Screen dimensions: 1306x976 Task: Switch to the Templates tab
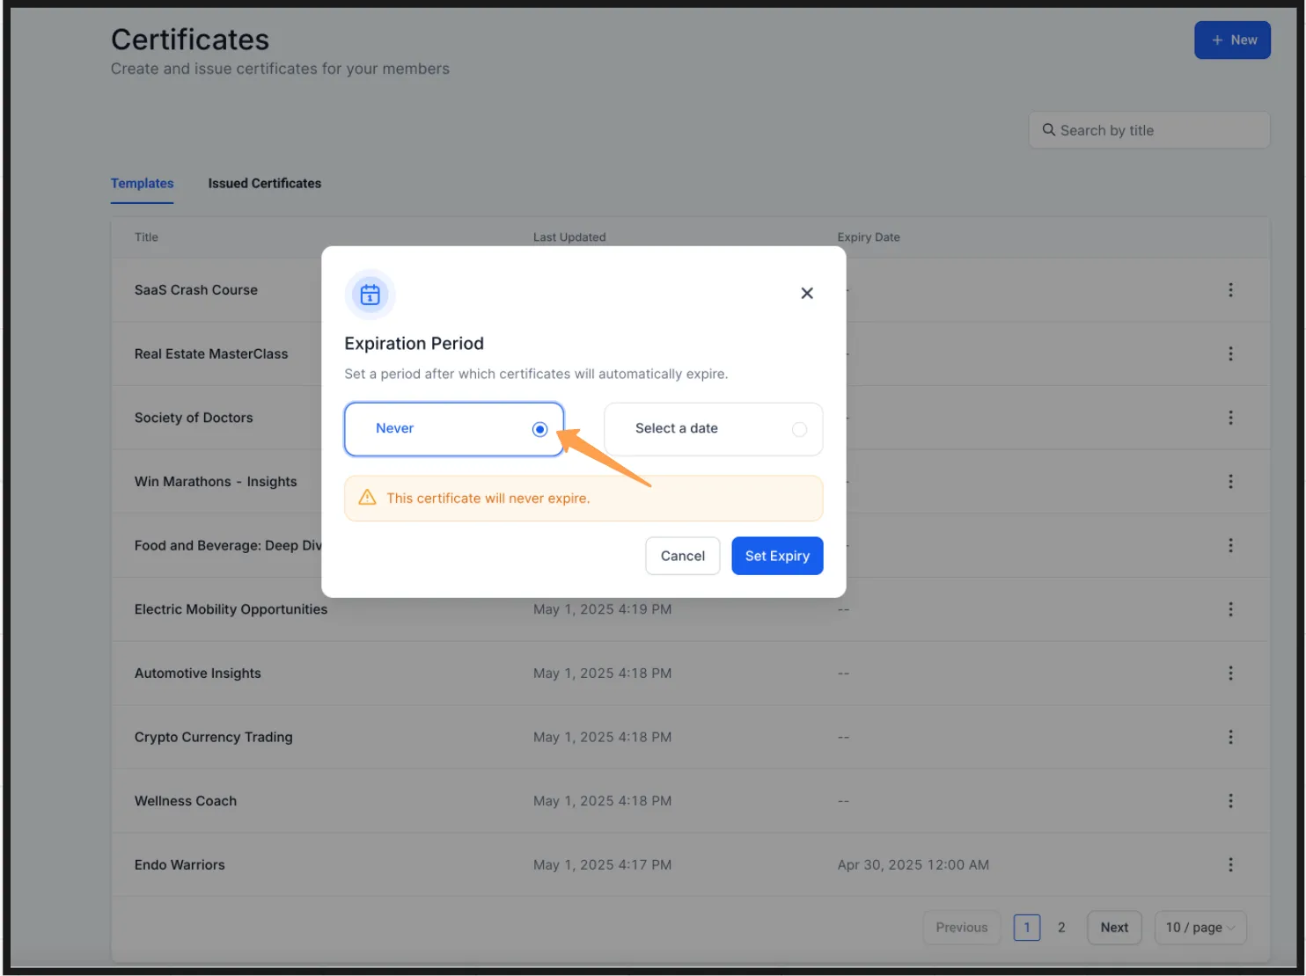(x=143, y=184)
